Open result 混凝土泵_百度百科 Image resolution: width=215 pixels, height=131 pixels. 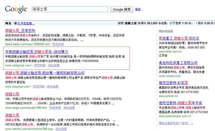20,30
